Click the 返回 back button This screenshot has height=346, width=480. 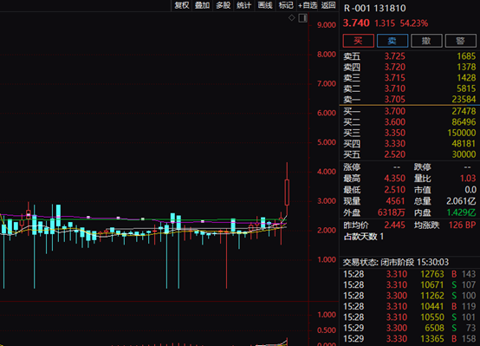pyautogui.click(x=328, y=5)
